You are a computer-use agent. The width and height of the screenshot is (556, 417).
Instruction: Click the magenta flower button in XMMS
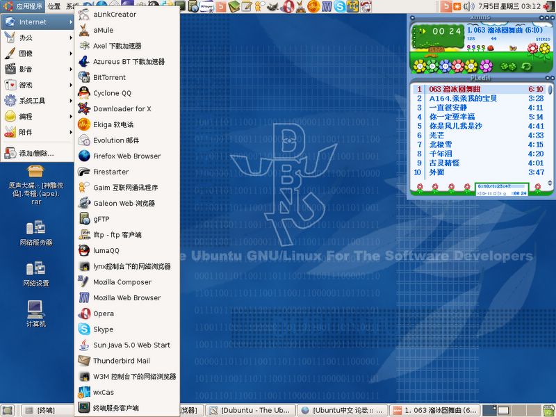pyautogui.click(x=486, y=66)
